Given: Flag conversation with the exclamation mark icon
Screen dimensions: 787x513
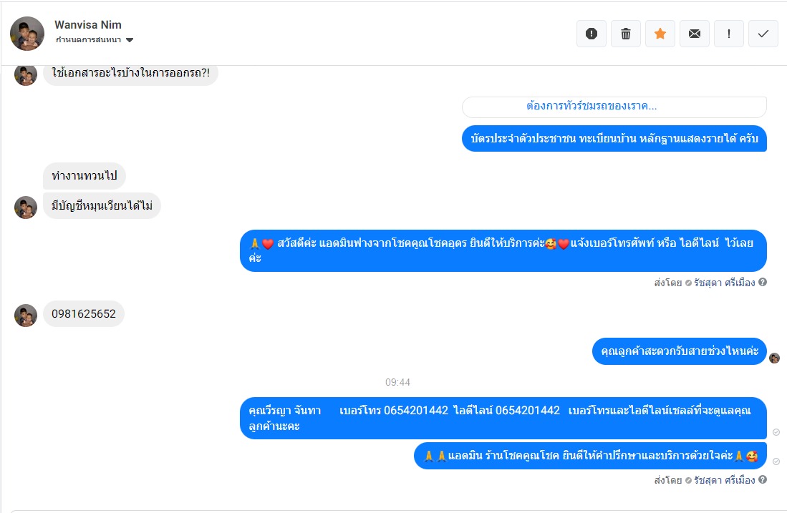Looking at the screenshot, I should [x=729, y=34].
